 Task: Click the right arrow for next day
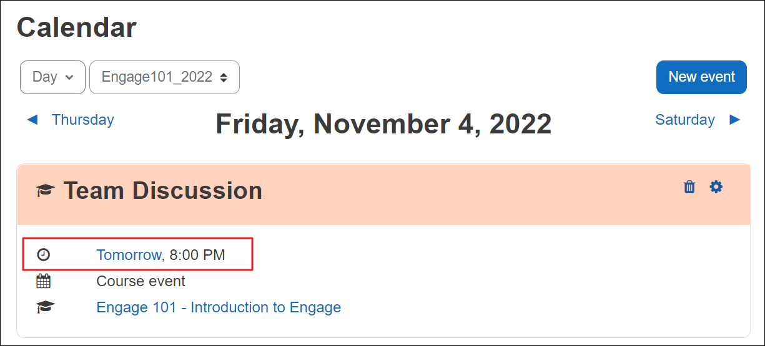735,120
